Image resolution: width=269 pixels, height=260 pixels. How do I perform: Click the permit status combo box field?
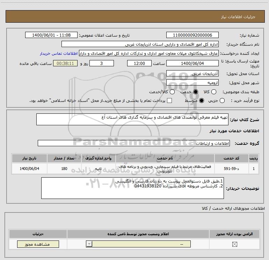138,244
